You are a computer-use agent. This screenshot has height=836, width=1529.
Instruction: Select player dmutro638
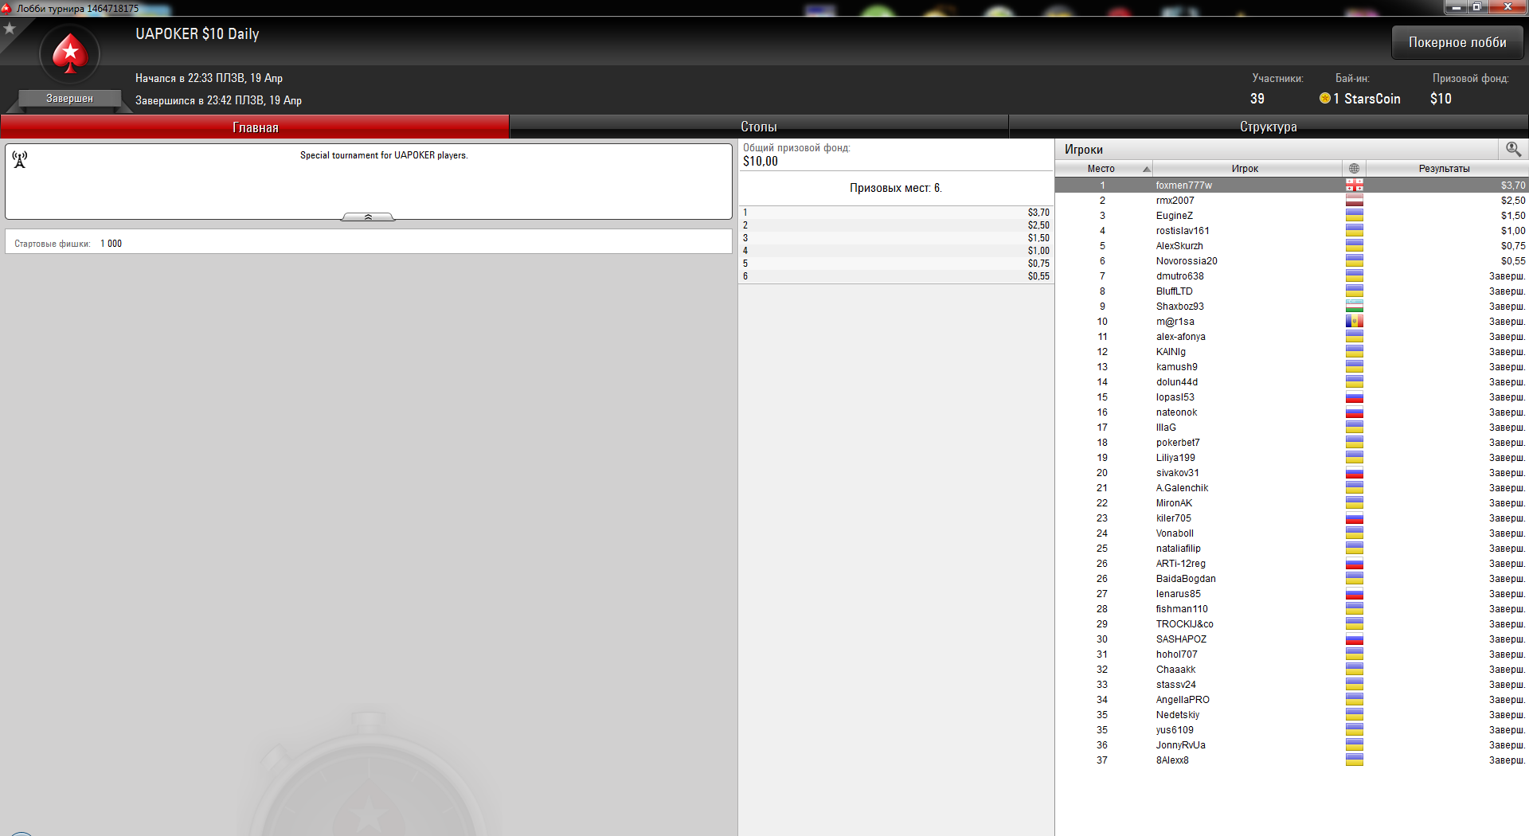[x=1291, y=275]
